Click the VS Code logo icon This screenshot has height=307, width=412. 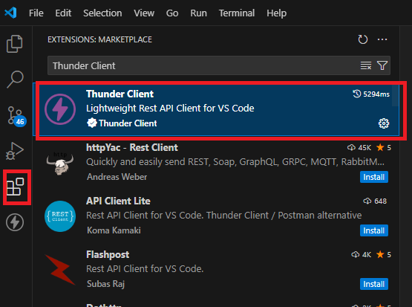coord(11,13)
